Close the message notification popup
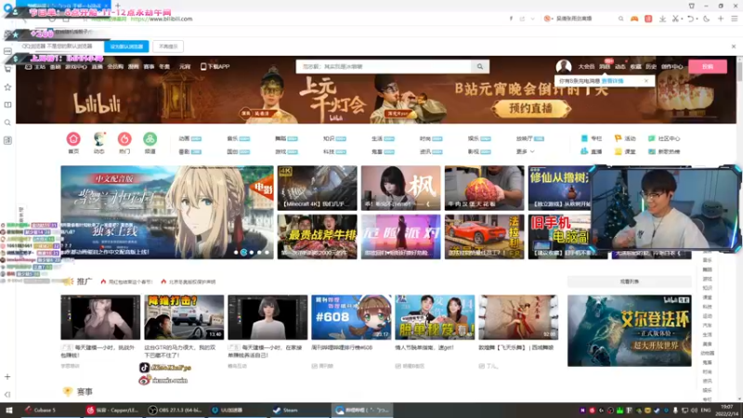 click(645, 81)
